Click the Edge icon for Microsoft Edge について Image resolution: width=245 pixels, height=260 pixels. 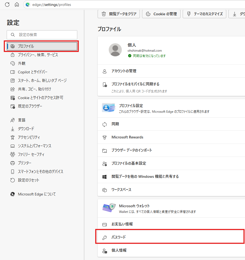point(13,194)
